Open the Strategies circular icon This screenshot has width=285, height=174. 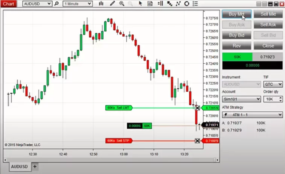pos(187,4)
